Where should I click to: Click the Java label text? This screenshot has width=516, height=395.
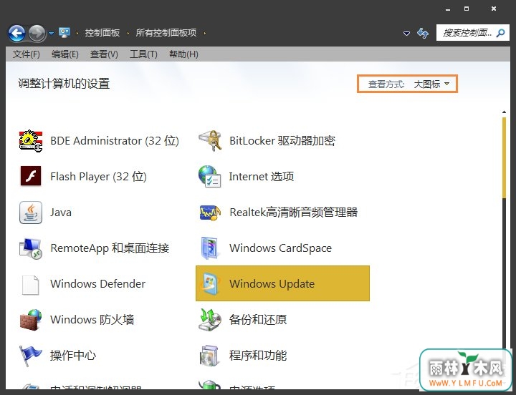[x=61, y=213]
